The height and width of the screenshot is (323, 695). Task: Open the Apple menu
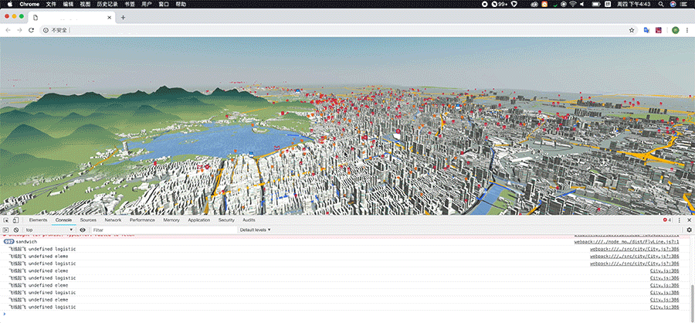[x=9, y=4]
